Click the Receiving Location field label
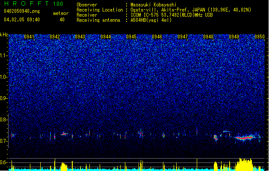This screenshot has width=269, height=171. tap(100, 10)
